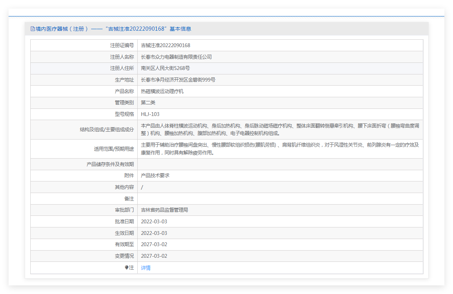
Task: Click the 批准日期 value 2022-03-03
Action: click(154, 221)
